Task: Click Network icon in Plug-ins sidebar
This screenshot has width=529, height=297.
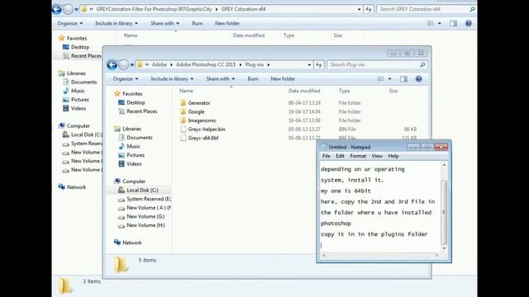Action: (117, 243)
